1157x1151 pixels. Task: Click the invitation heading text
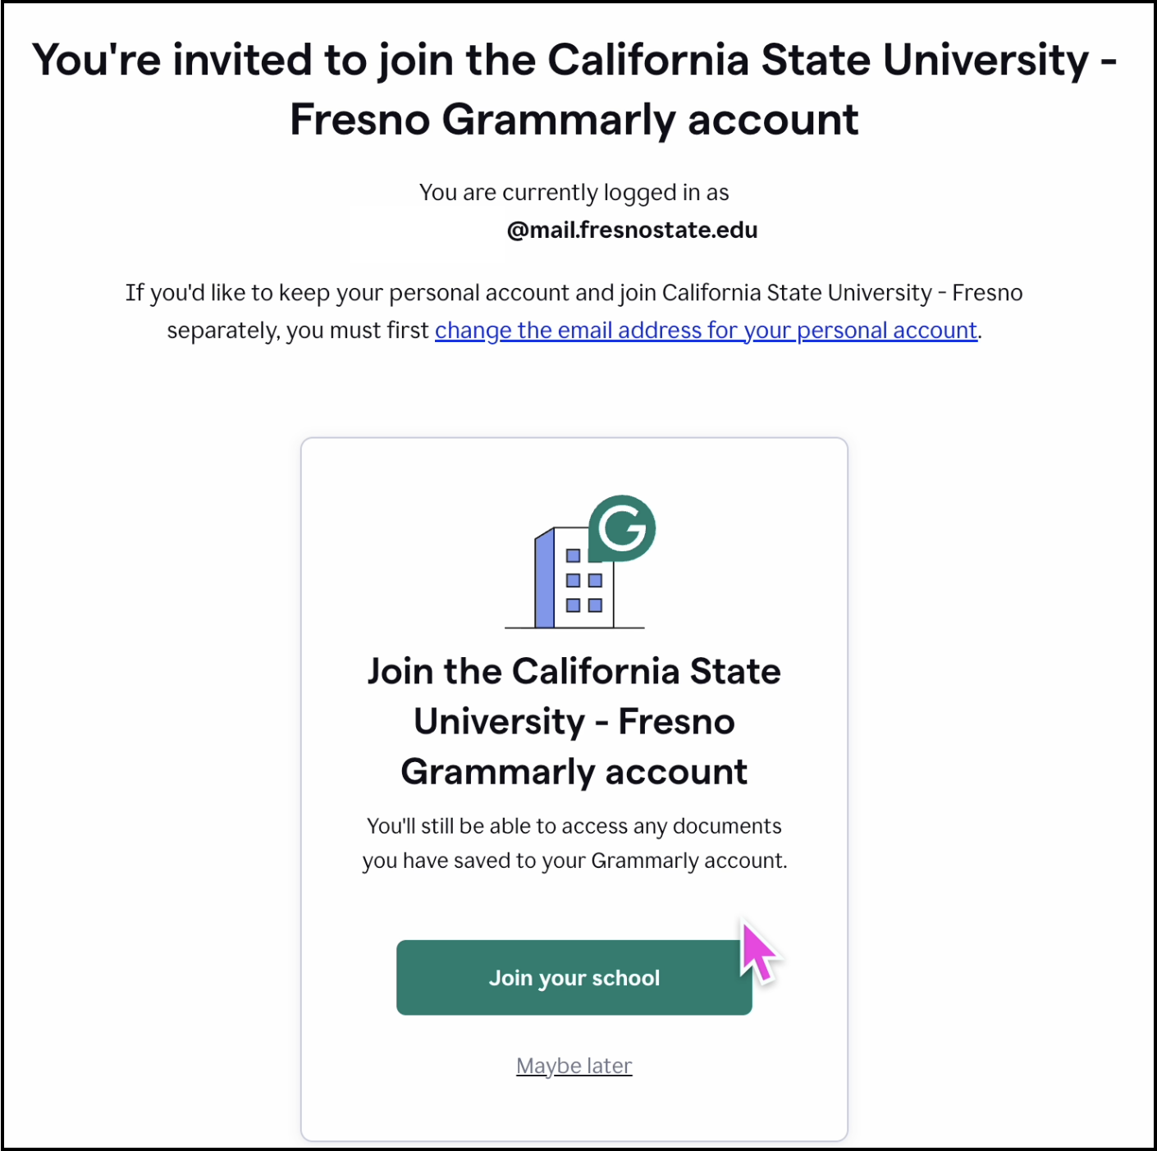tap(574, 89)
